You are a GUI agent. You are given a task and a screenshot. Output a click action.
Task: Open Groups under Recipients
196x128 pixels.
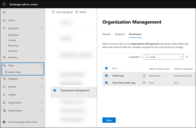[12, 40]
